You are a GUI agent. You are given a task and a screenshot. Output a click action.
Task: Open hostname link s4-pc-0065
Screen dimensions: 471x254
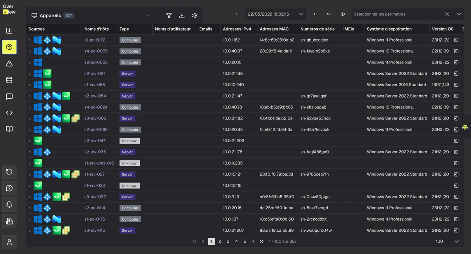pyautogui.click(x=96, y=51)
